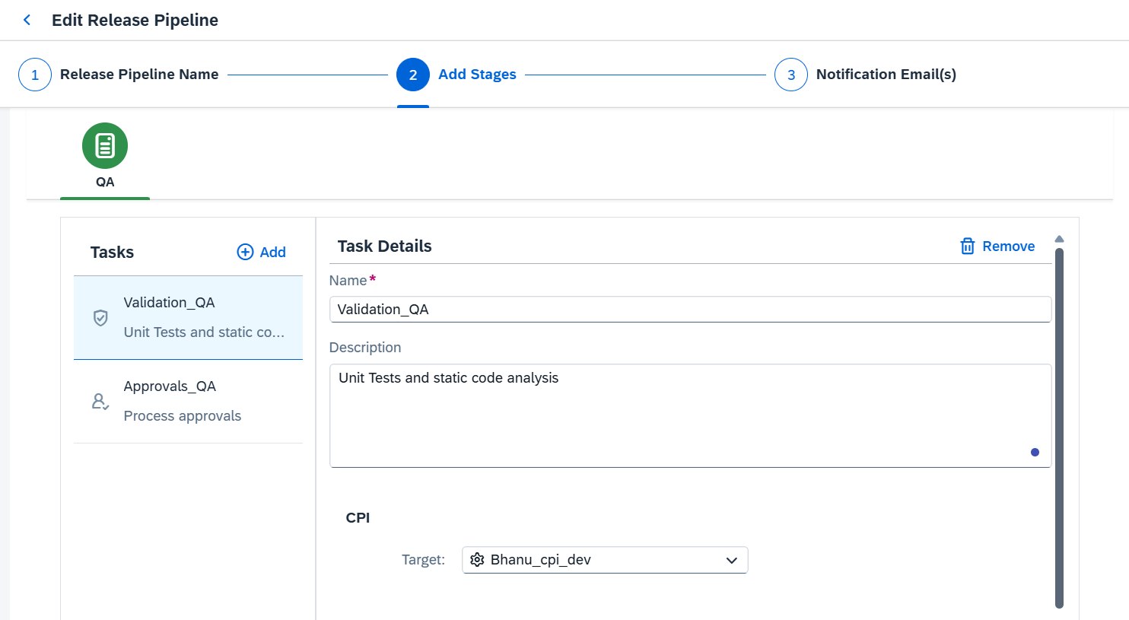Click into the Description text area

(x=690, y=415)
